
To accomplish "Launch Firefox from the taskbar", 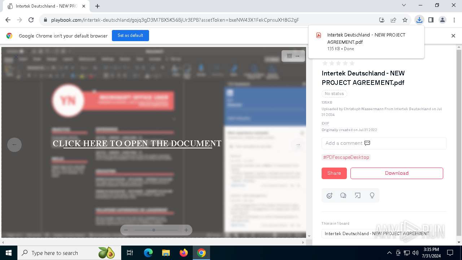I will pyautogui.click(x=184, y=253).
